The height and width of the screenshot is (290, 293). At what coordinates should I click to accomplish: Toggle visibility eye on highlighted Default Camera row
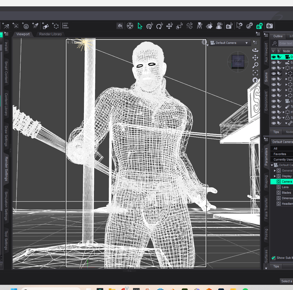click(x=274, y=57)
